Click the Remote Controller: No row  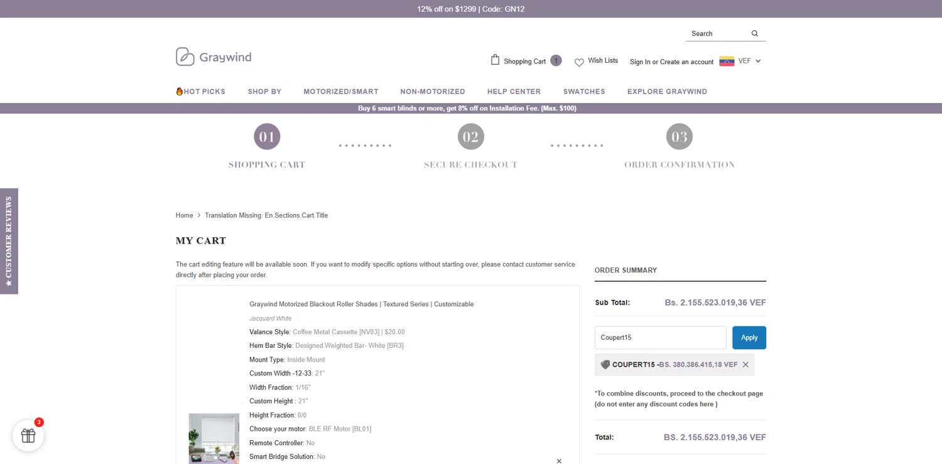click(x=282, y=443)
